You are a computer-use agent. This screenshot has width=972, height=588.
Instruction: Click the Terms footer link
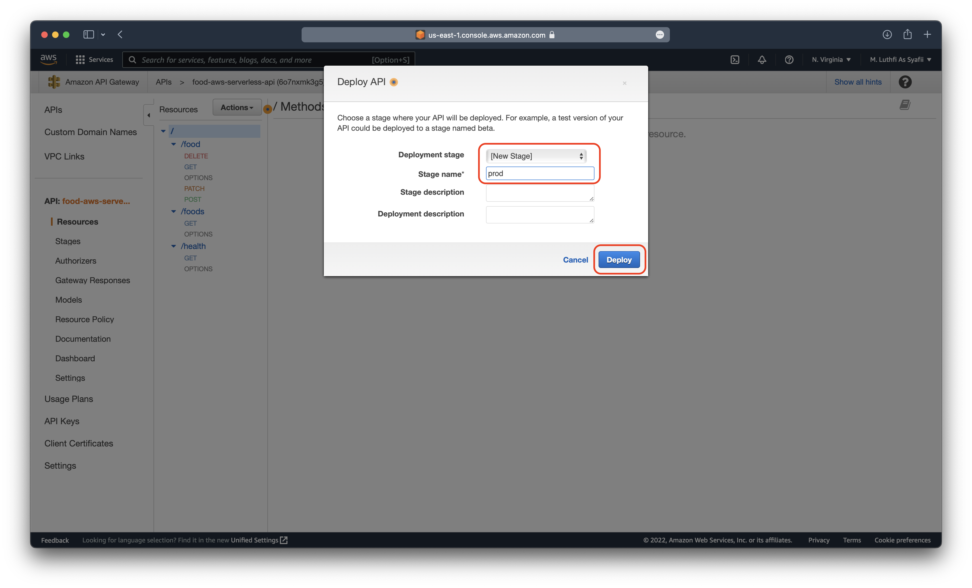pos(852,540)
